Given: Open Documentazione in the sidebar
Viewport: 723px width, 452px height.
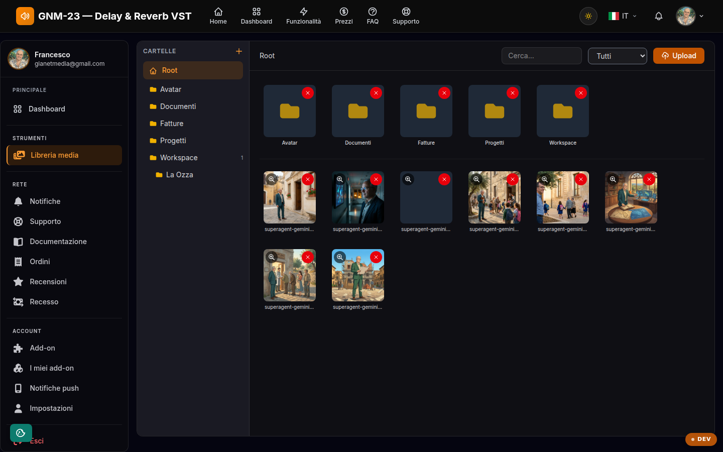Looking at the screenshot, I should point(64,242).
